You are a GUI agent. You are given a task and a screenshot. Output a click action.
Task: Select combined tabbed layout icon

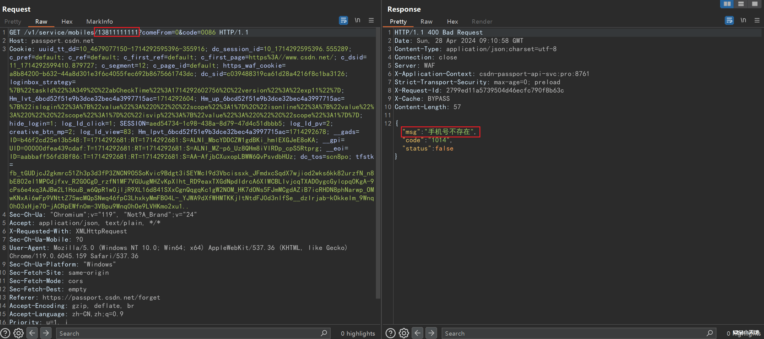point(755,4)
